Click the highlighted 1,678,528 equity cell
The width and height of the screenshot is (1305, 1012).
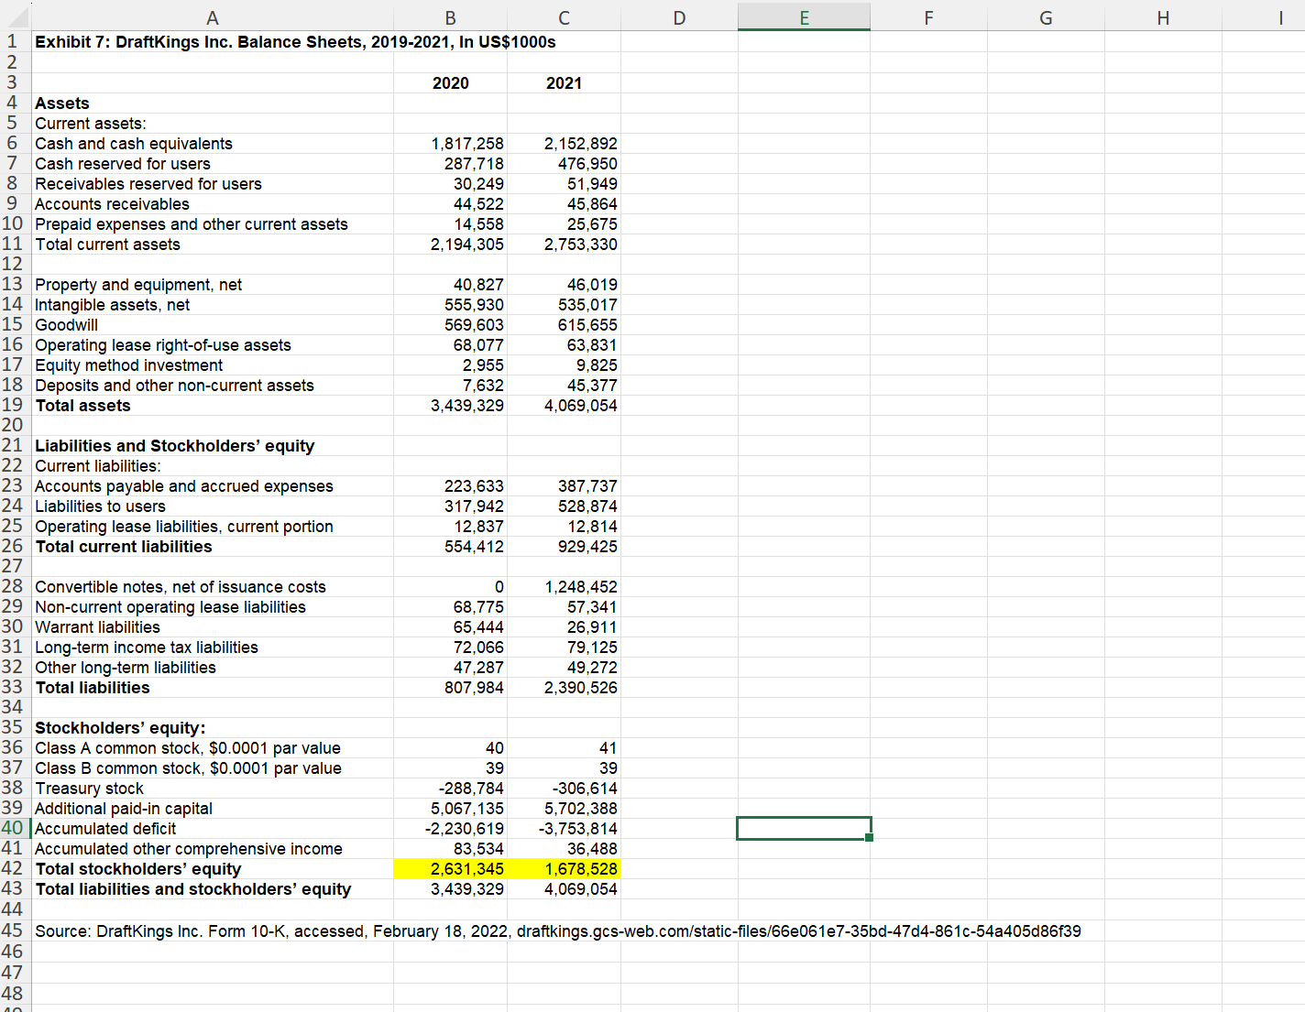tap(564, 869)
